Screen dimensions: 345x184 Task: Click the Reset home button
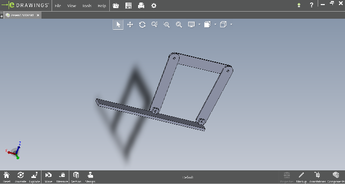click(7, 177)
